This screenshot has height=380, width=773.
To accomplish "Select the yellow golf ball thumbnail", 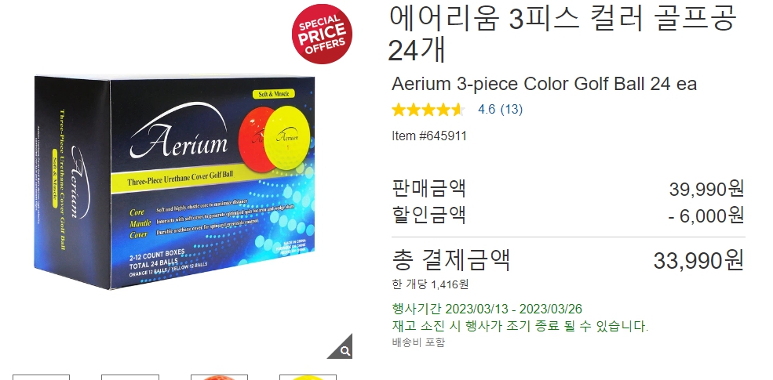I will pyautogui.click(x=308, y=378).
